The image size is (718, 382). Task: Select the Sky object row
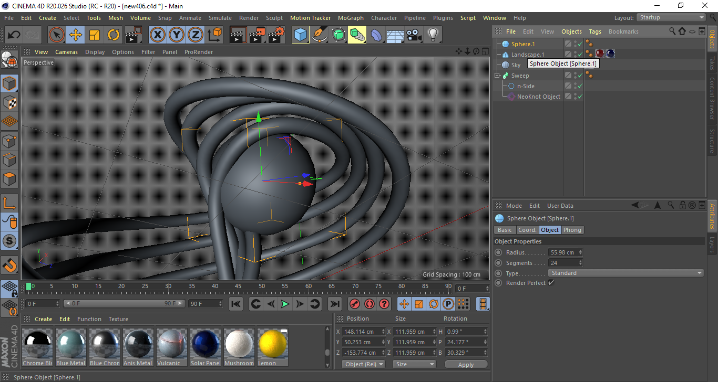click(516, 65)
